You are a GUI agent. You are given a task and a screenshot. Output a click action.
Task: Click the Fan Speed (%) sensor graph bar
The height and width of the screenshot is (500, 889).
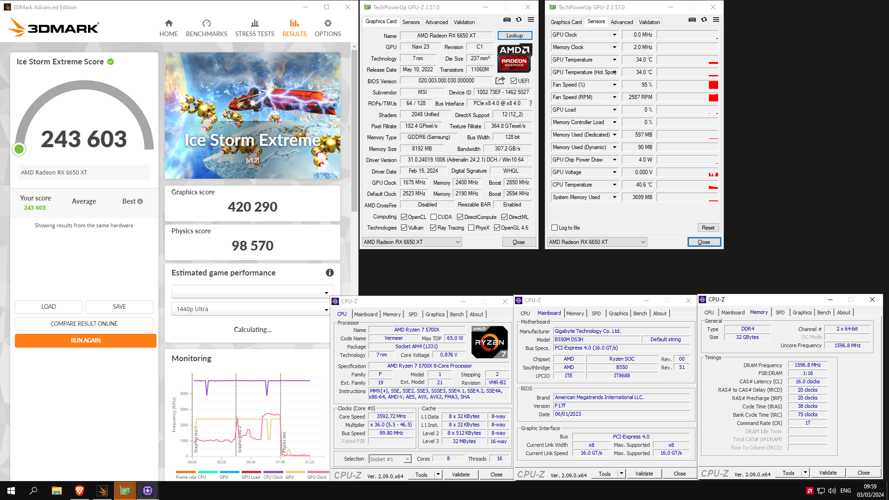[x=688, y=85]
